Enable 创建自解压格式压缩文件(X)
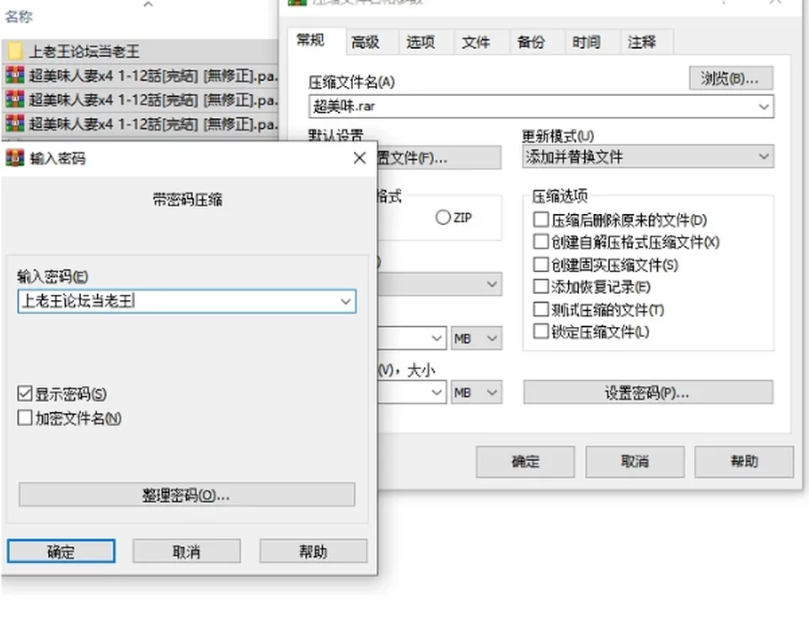Screen dimensions: 809x637 point(541,242)
